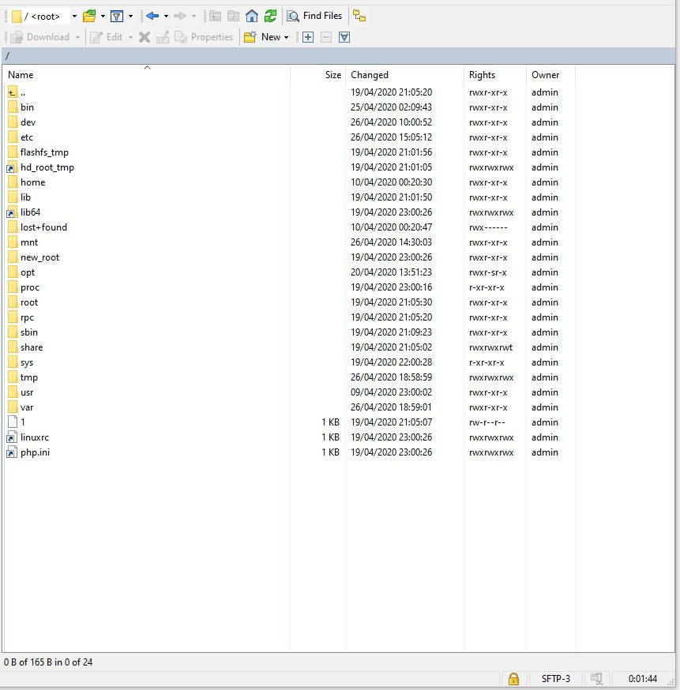Click the select files plus icon
Screen dimensions: 680x690
[308, 37]
